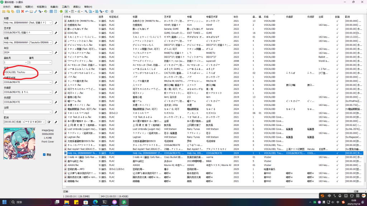Image resolution: width=367 pixels, height=206 pixels.
Task: Expand the 音轨号 track number dropdown
Action: (x=26, y=62)
